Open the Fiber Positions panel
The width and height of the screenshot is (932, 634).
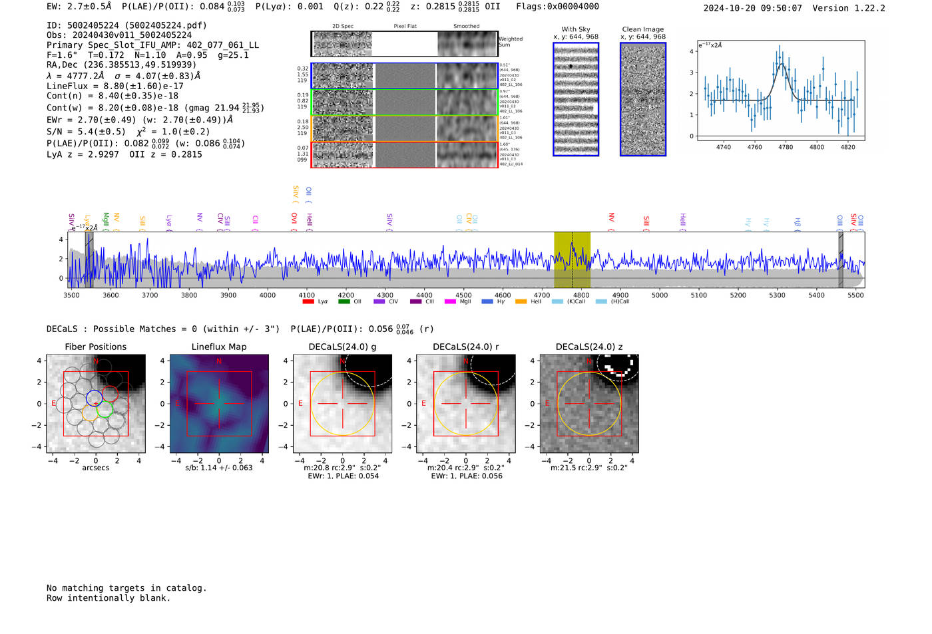(x=96, y=403)
